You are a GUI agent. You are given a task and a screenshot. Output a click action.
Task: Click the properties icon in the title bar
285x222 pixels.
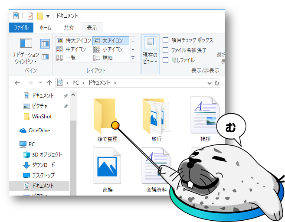[30, 16]
